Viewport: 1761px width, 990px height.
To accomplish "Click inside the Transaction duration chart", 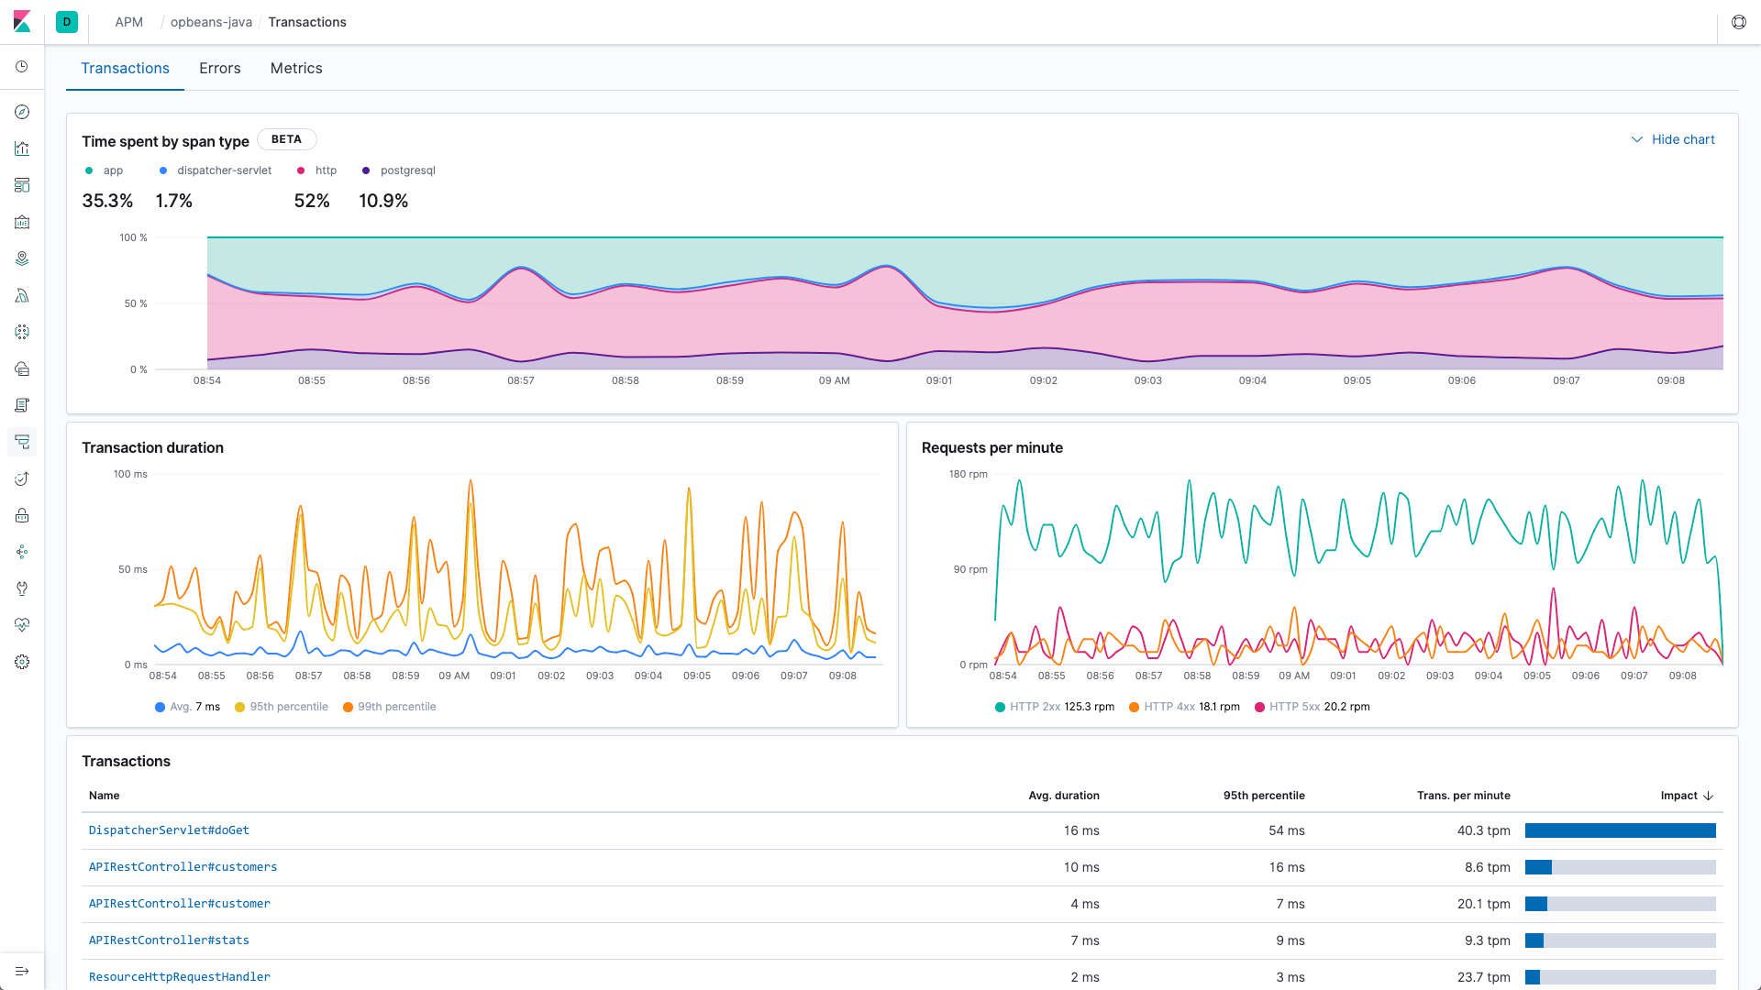I will [518, 569].
